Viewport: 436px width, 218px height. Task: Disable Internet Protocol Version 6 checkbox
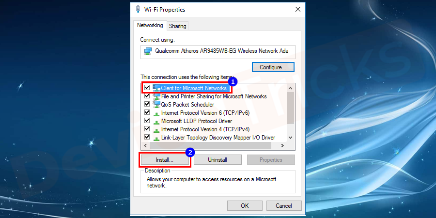coord(147,112)
